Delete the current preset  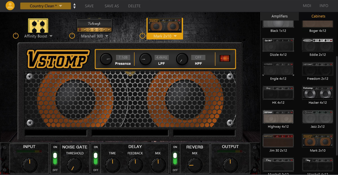coord(134,6)
